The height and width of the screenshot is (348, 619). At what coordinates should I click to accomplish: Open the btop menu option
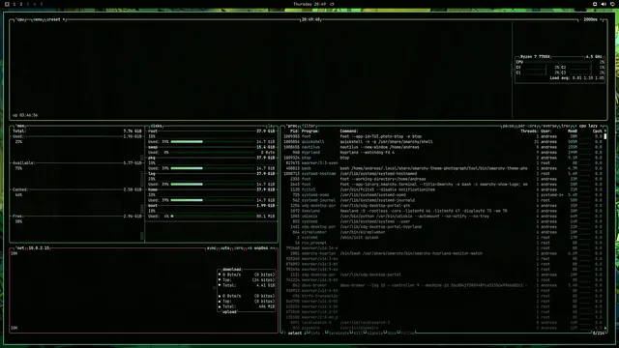click(38, 19)
